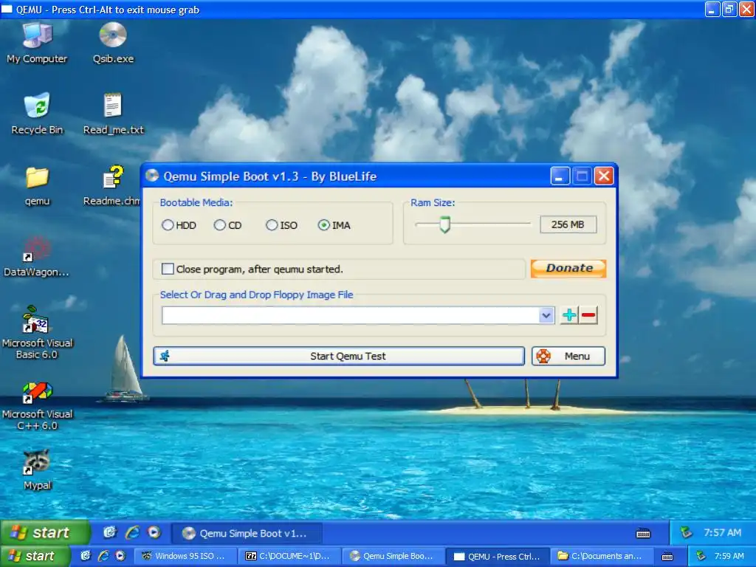Viewport: 756px width, 567px height.
Task: Minimize the Qemu Simple Boot window
Action: (x=560, y=176)
